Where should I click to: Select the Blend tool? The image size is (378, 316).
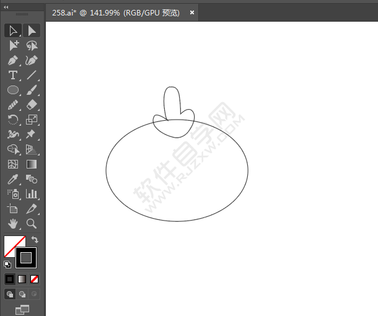coord(32,179)
